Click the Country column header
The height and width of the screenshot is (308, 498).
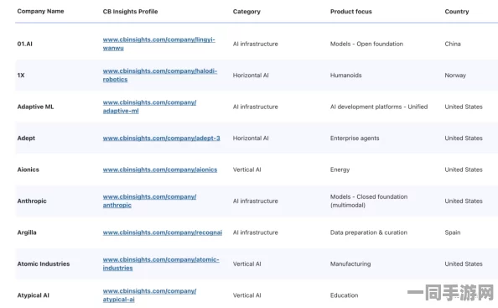point(457,12)
